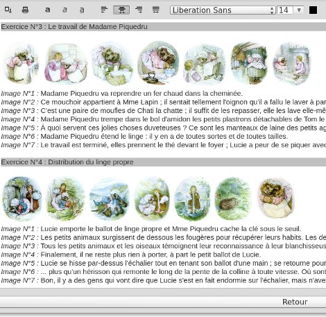Align text to the right
The height and width of the screenshot is (317, 326).
click(139, 10)
